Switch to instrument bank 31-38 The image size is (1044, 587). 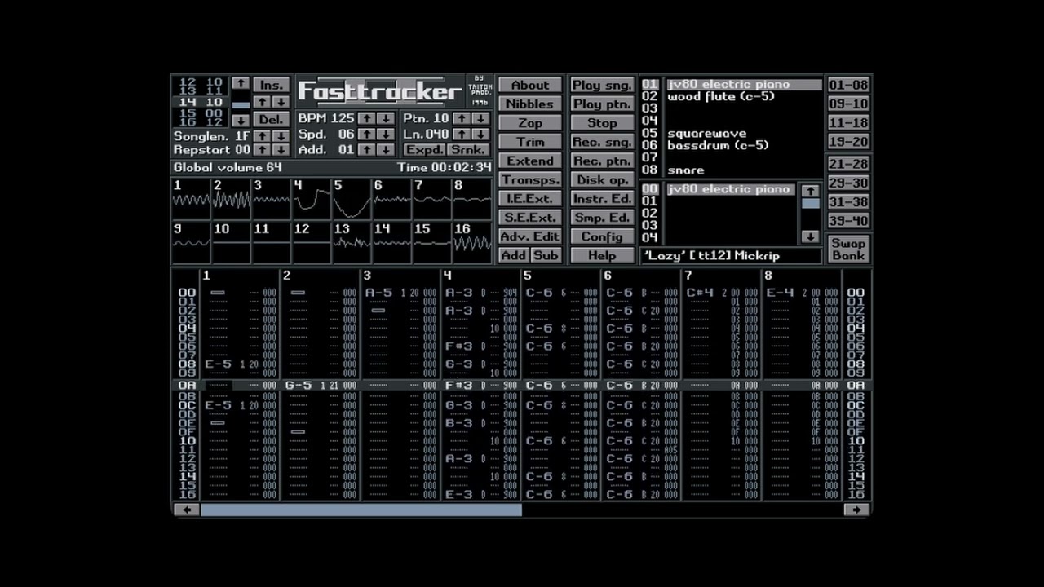pyautogui.click(x=848, y=201)
